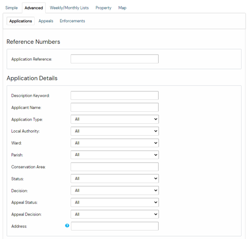Open the Parish dropdown list
Screen dimensions: 248x239
(115, 155)
